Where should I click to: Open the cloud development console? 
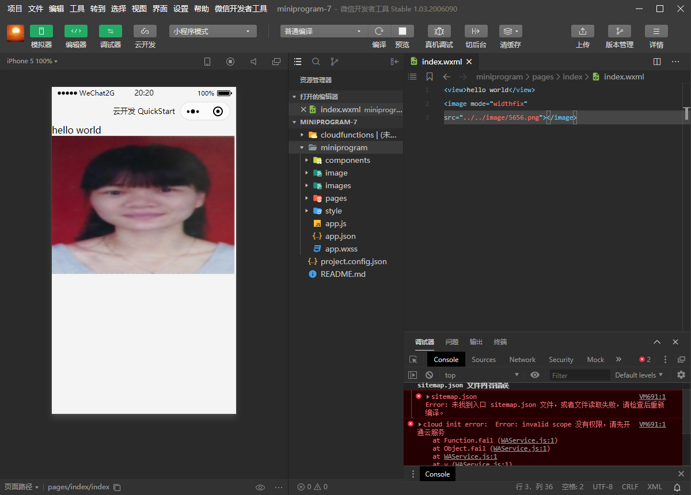tap(145, 31)
